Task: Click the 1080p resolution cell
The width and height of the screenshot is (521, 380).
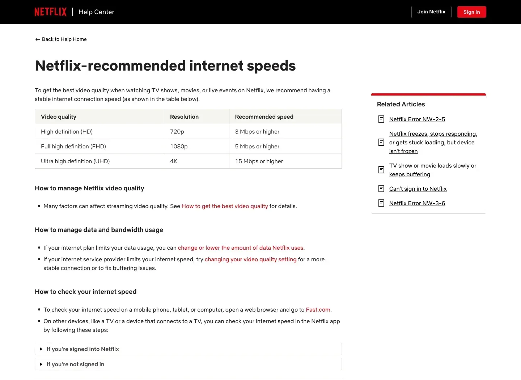Action: click(x=197, y=146)
